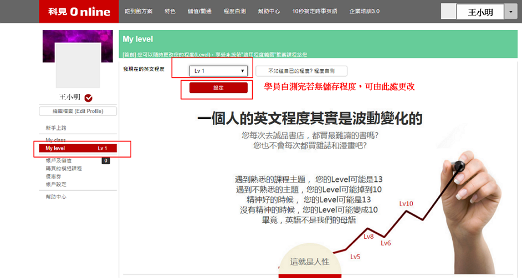Open 企業培訓3.0 in top bar
This screenshot has height=278, width=522.
[364, 11]
